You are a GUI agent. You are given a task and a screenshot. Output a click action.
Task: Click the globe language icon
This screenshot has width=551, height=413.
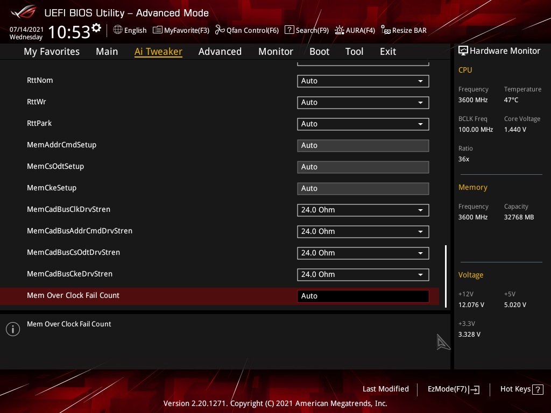[118, 30]
